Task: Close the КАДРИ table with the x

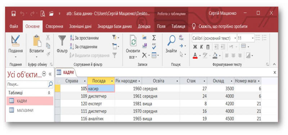Action: [x=275, y=73]
